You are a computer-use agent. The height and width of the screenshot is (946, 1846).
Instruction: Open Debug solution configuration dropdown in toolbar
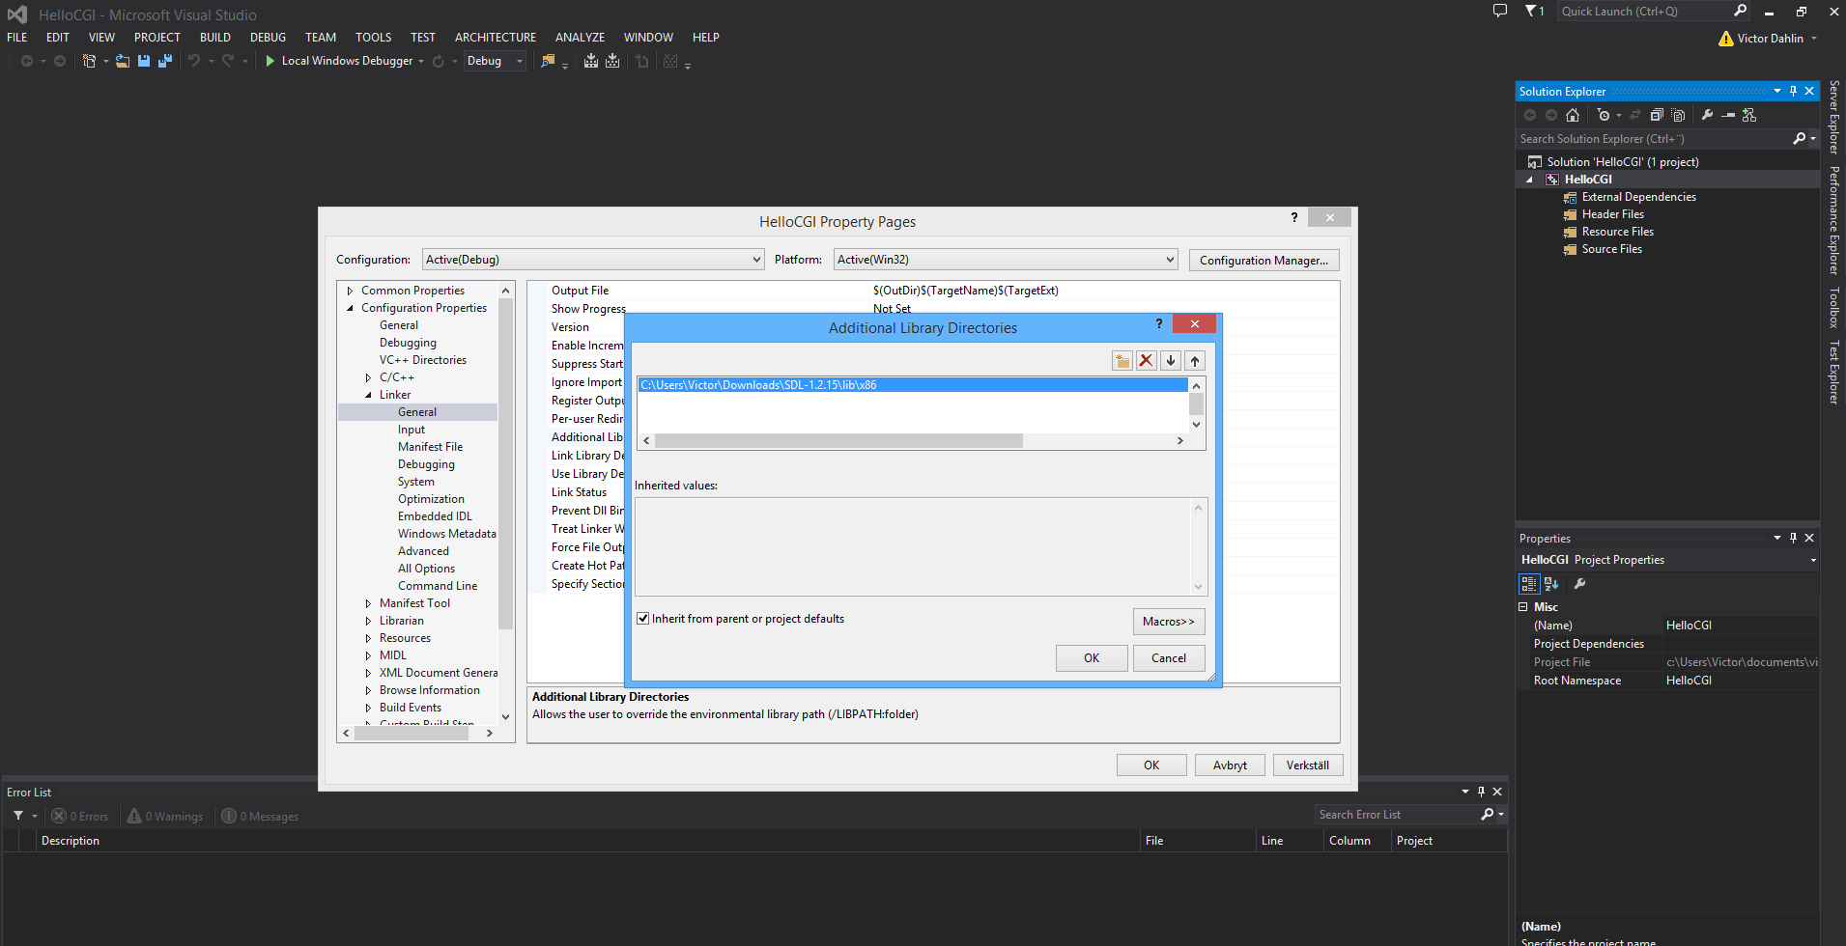pyautogui.click(x=496, y=61)
